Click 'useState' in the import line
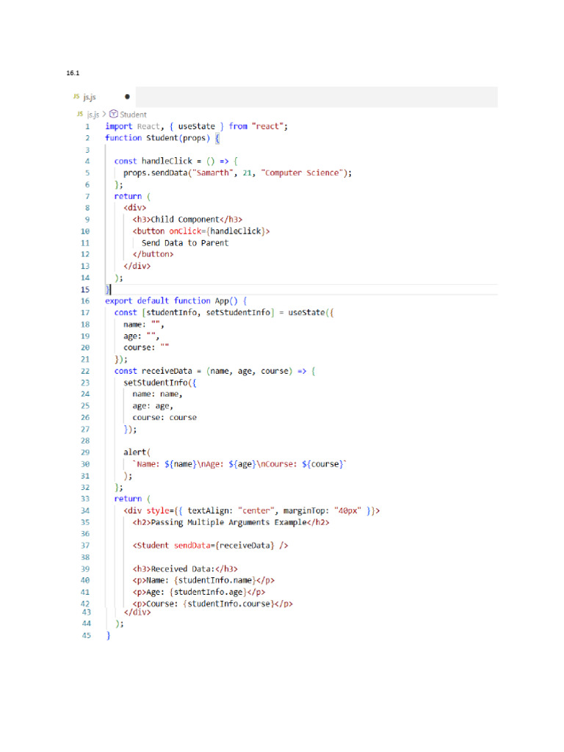The image size is (564, 752). click(196, 126)
